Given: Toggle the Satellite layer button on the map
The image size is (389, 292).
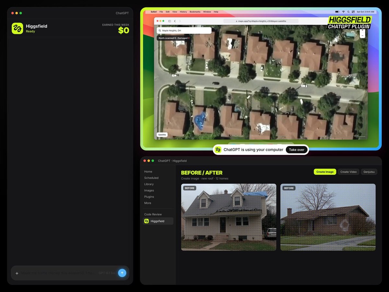Looking at the screenshot, I should click(162, 135).
